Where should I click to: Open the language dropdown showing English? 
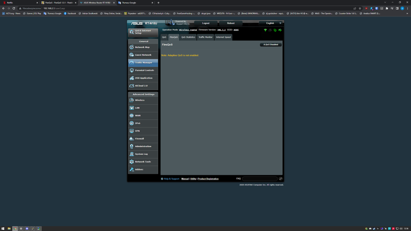(x=271, y=23)
